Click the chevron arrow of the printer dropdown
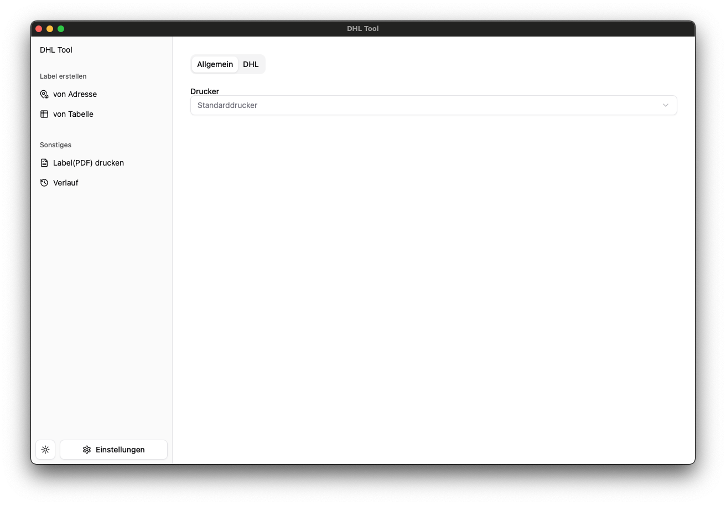Image resolution: width=726 pixels, height=505 pixels. point(666,105)
